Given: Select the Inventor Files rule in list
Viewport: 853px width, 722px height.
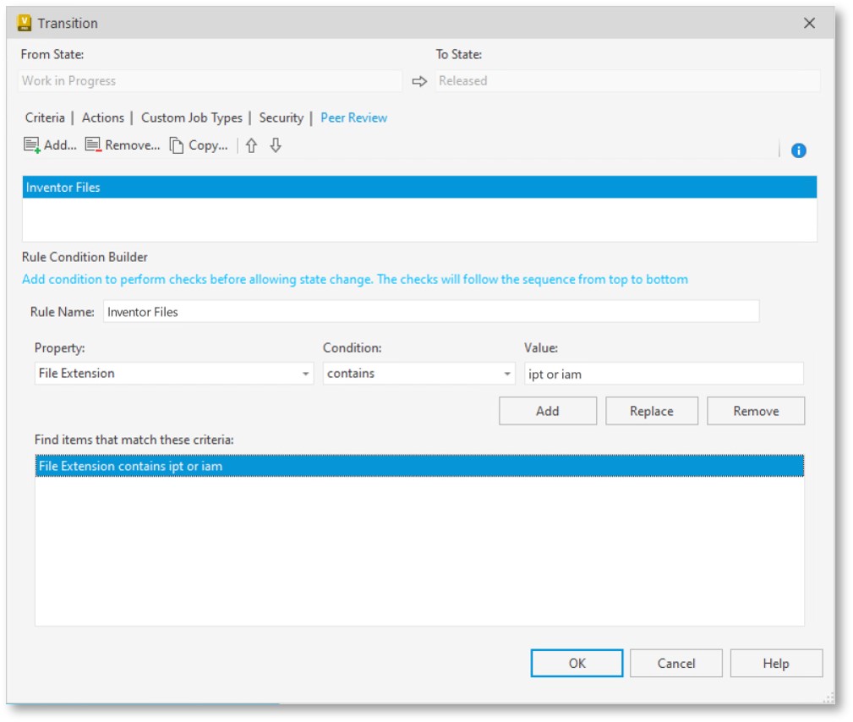Looking at the screenshot, I should click(419, 187).
